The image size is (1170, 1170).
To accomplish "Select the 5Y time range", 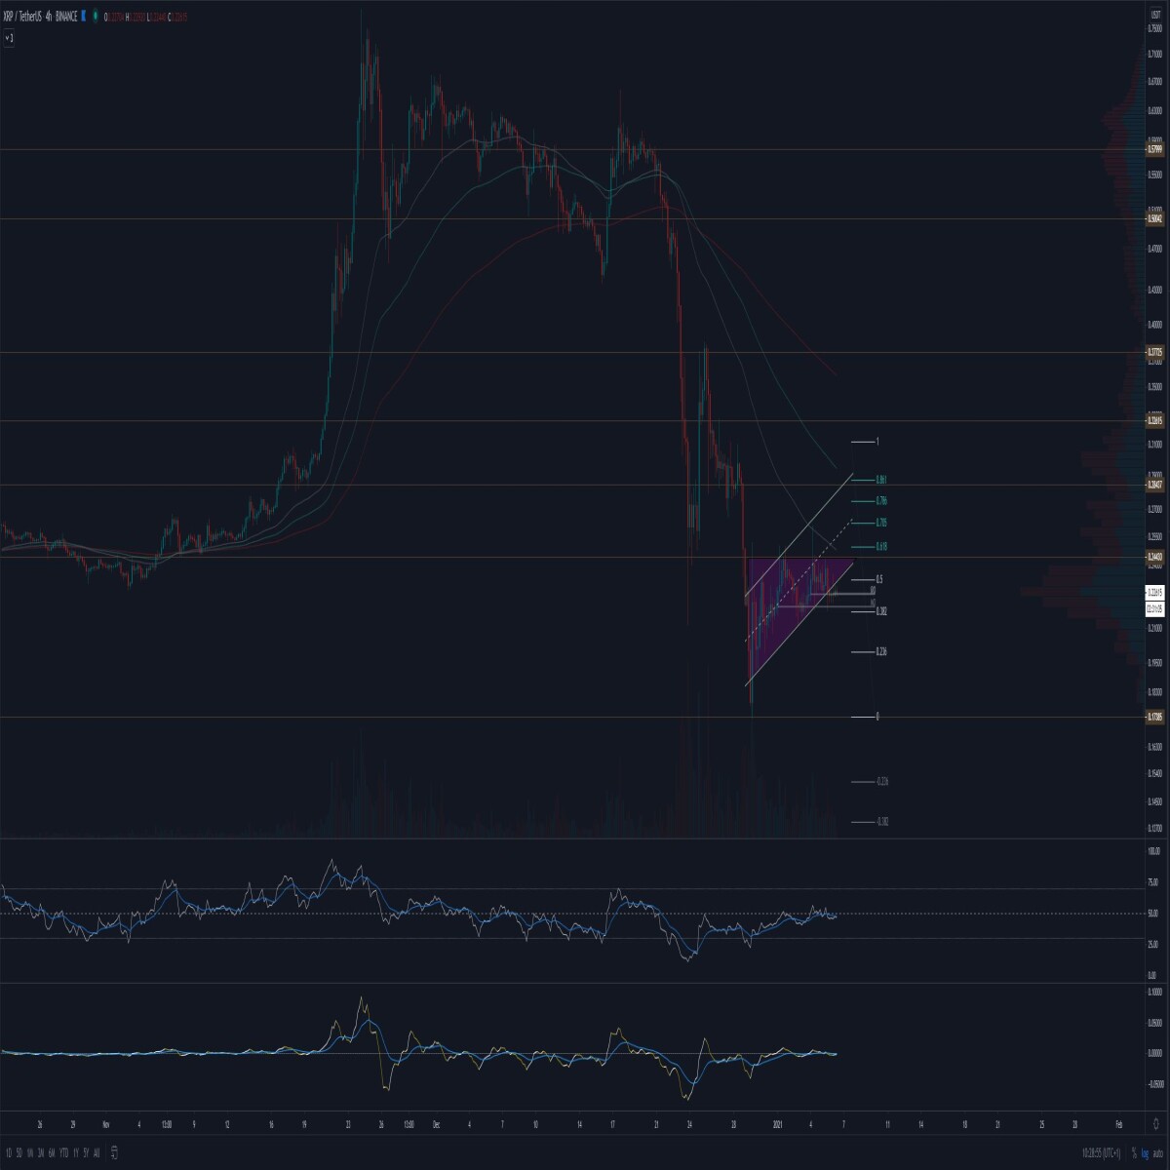I will [86, 1153].
